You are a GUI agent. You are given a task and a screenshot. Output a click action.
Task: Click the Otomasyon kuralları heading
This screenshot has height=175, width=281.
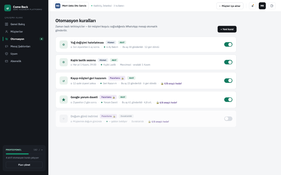pyautogui.click(x=76, y=21)
